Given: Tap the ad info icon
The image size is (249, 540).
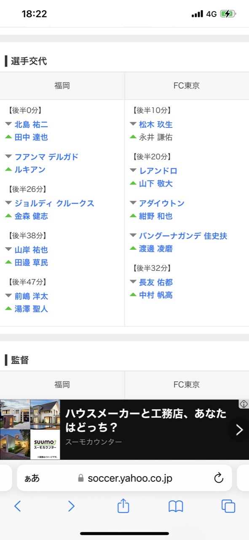Looking at the screenshot, I should [x=244, y=404].
